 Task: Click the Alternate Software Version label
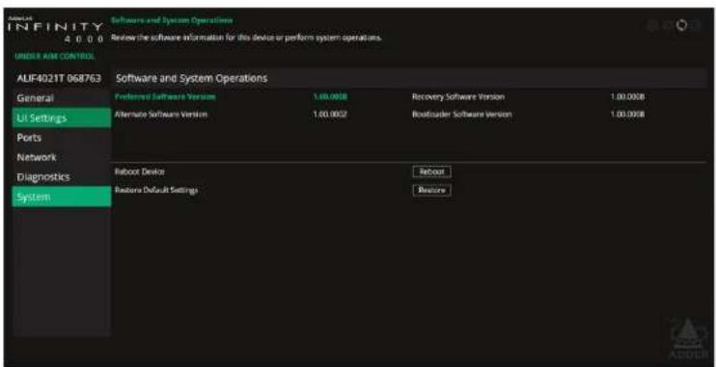pyautogui.click(x=161, y=114)
